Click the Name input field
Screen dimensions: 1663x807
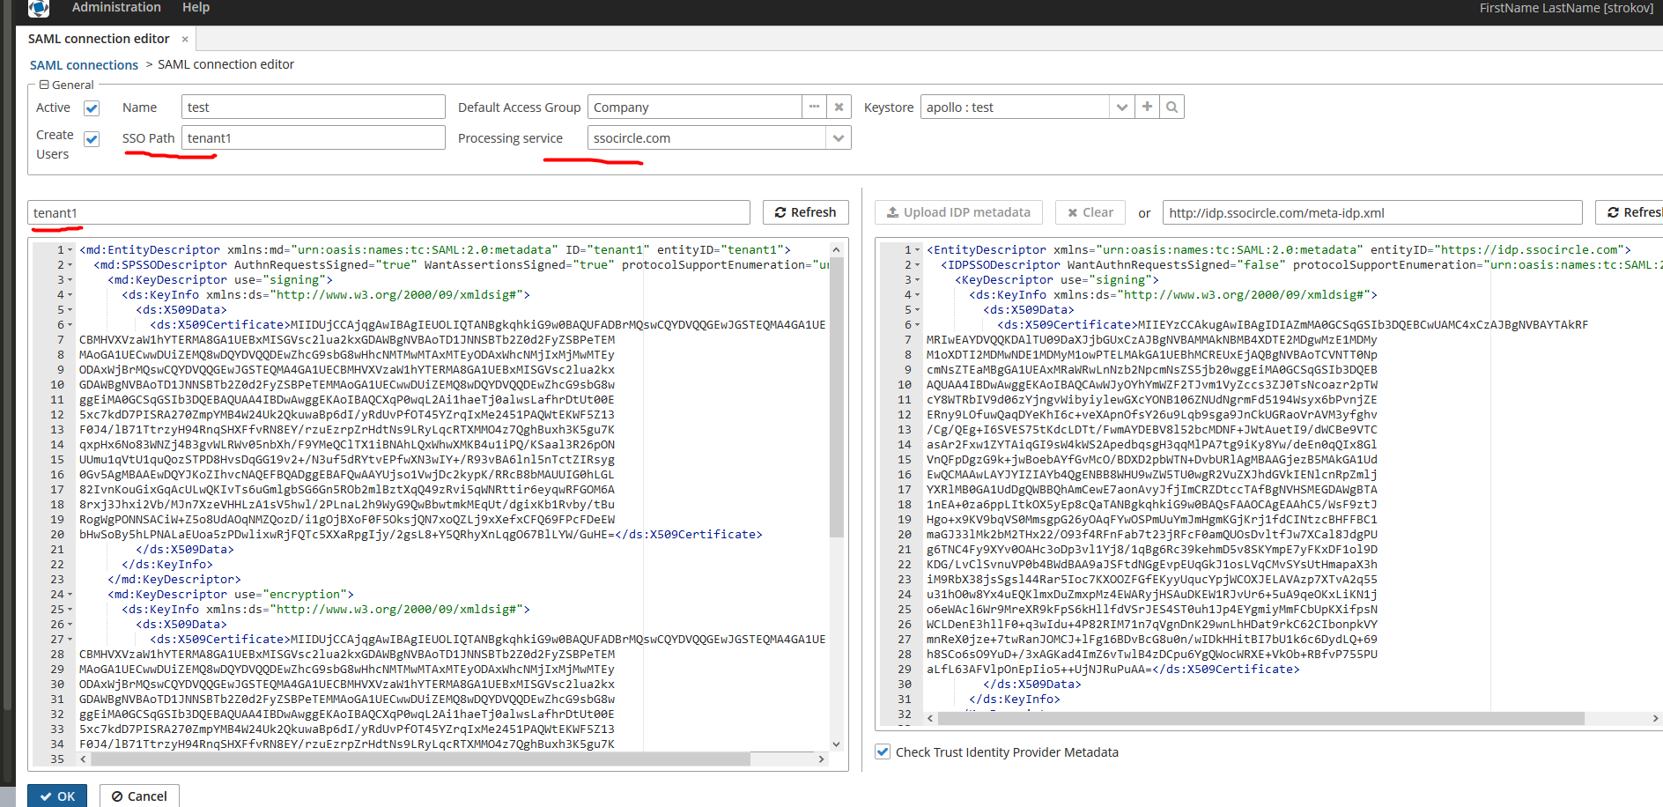(314, 107)
